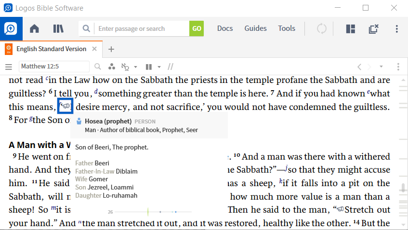Go back with the left chevron
This screenshot has width=408, height=230.
pyautogui.click(x=359, y=67)
